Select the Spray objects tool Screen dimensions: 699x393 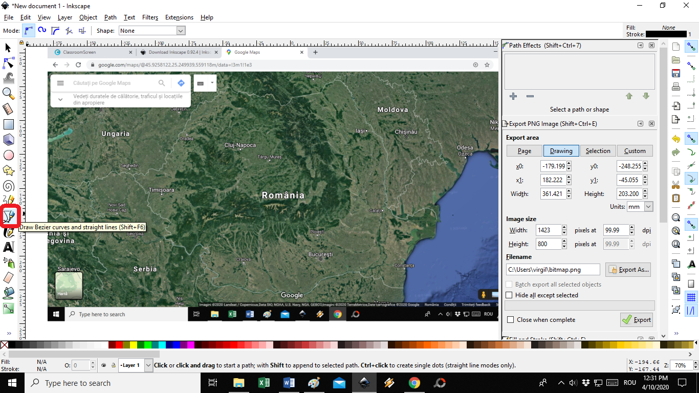[8, 263]
